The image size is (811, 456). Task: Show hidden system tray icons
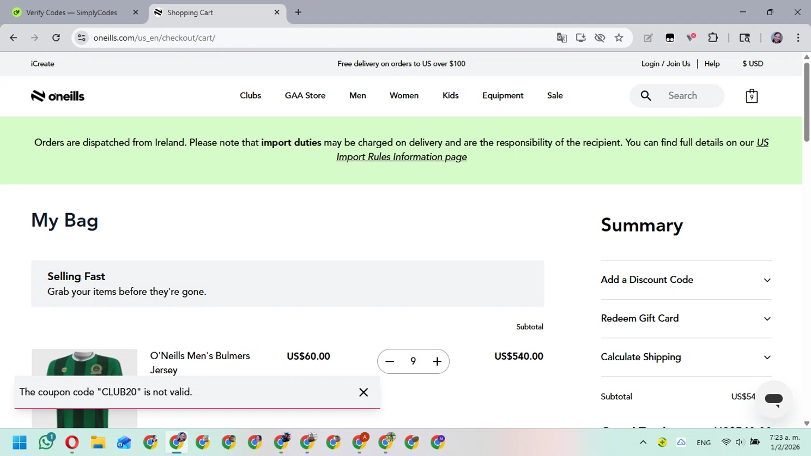pos(643,442)
